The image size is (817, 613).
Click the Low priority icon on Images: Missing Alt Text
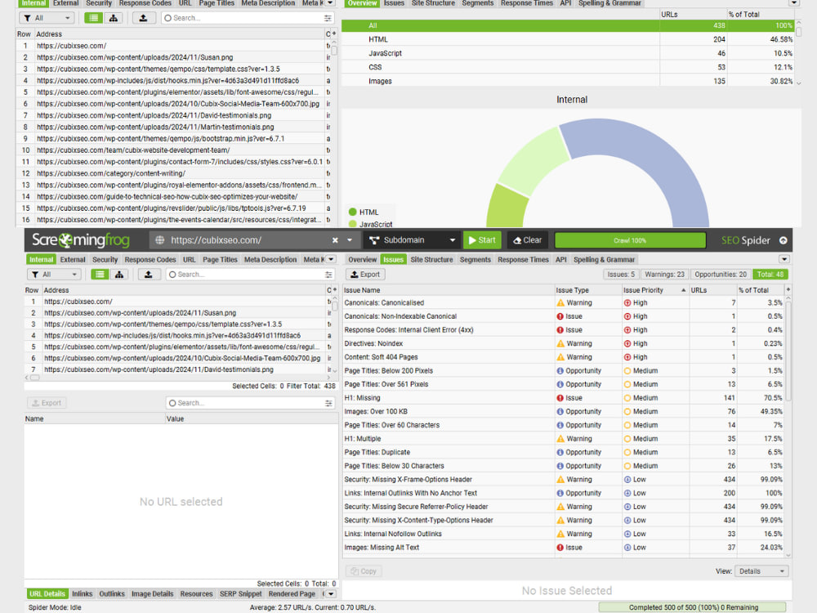627,548
